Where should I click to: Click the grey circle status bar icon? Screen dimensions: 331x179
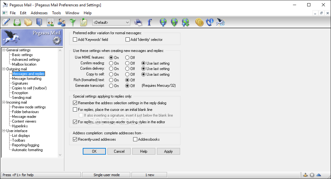coord(312,175)
